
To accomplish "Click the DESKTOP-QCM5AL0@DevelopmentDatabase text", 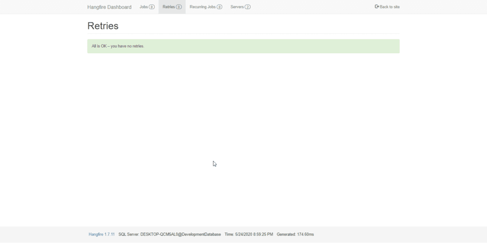I will 180,234.
